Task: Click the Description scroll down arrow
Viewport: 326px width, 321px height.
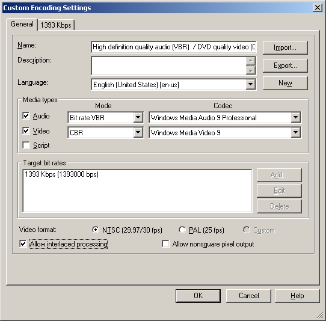Action: pyautogui.click(x=251, y=71)
